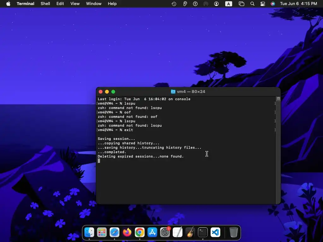Launch Firefox from the Dock
323x242 pixels.
pos(127,233)
